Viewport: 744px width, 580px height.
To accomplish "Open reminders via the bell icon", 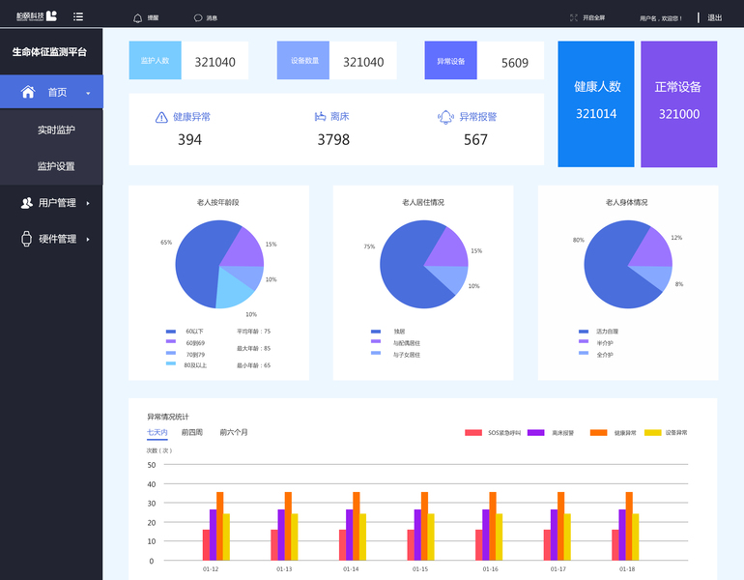I will pyautogui.click(x=137, y=18).
